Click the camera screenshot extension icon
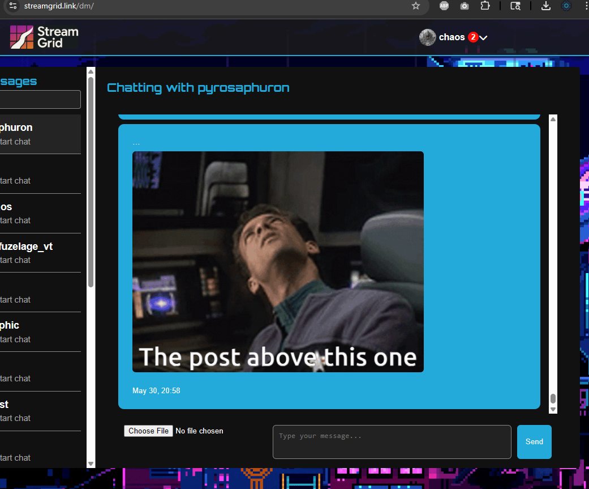 tap(465, 6)
